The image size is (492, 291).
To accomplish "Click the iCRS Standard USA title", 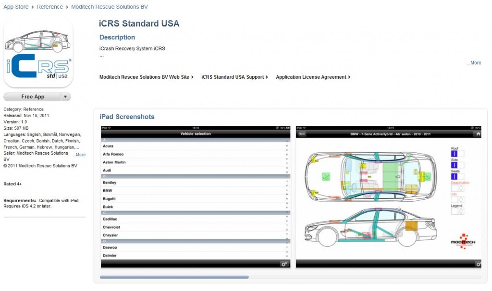I will click(x=139, y=24).
